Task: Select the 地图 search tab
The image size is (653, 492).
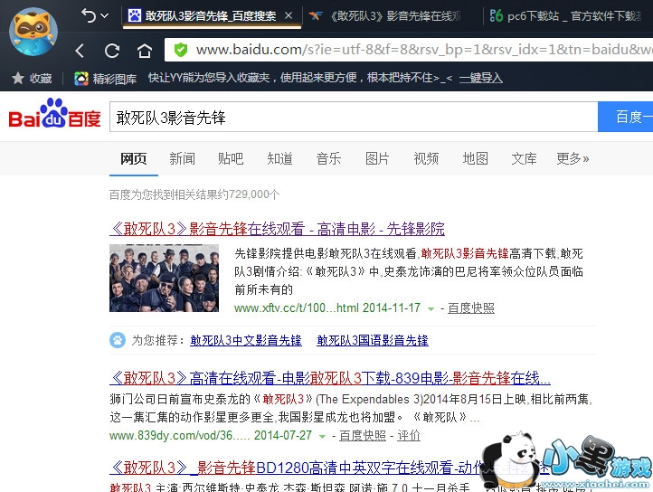Action: 475,158
